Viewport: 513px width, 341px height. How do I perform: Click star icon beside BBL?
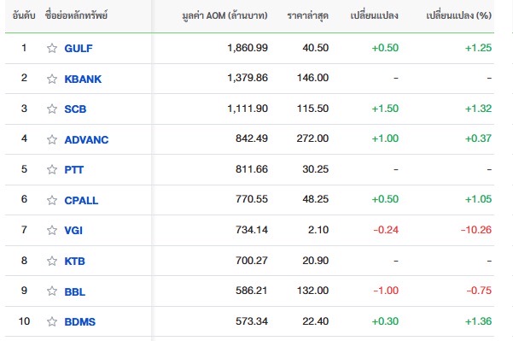(52, 291)
